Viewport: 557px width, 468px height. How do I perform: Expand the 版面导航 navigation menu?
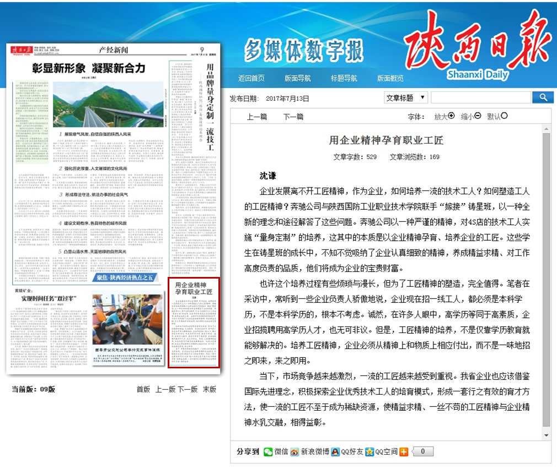point(298,77)
